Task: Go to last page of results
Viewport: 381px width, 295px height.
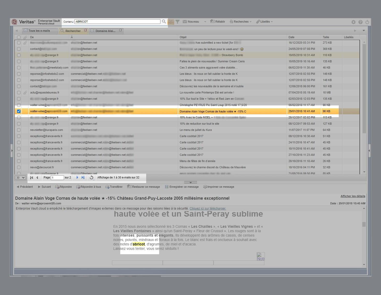Action: coord(83,177)
